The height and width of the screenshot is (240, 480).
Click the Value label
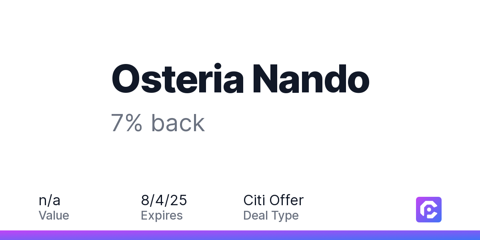(54, 216)
